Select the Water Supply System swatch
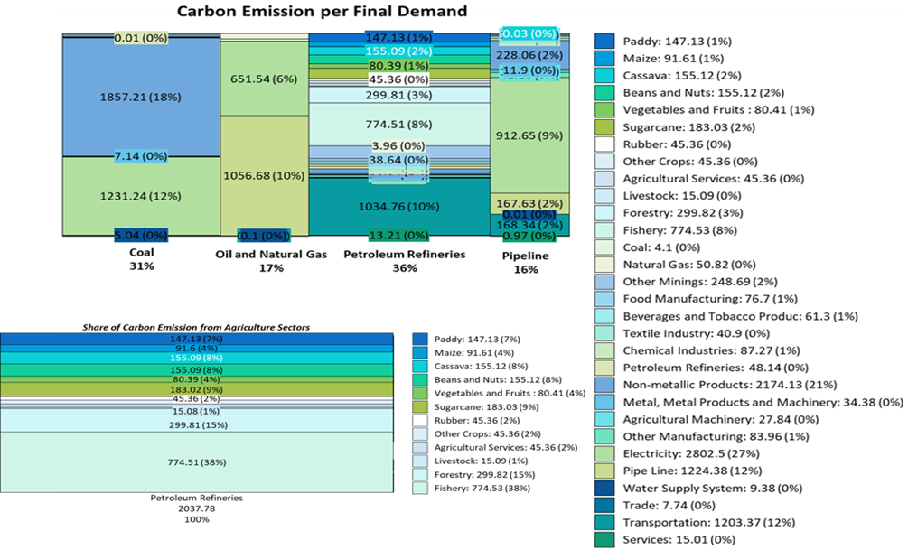Viewport: 908px width, 550px height. 604,488
